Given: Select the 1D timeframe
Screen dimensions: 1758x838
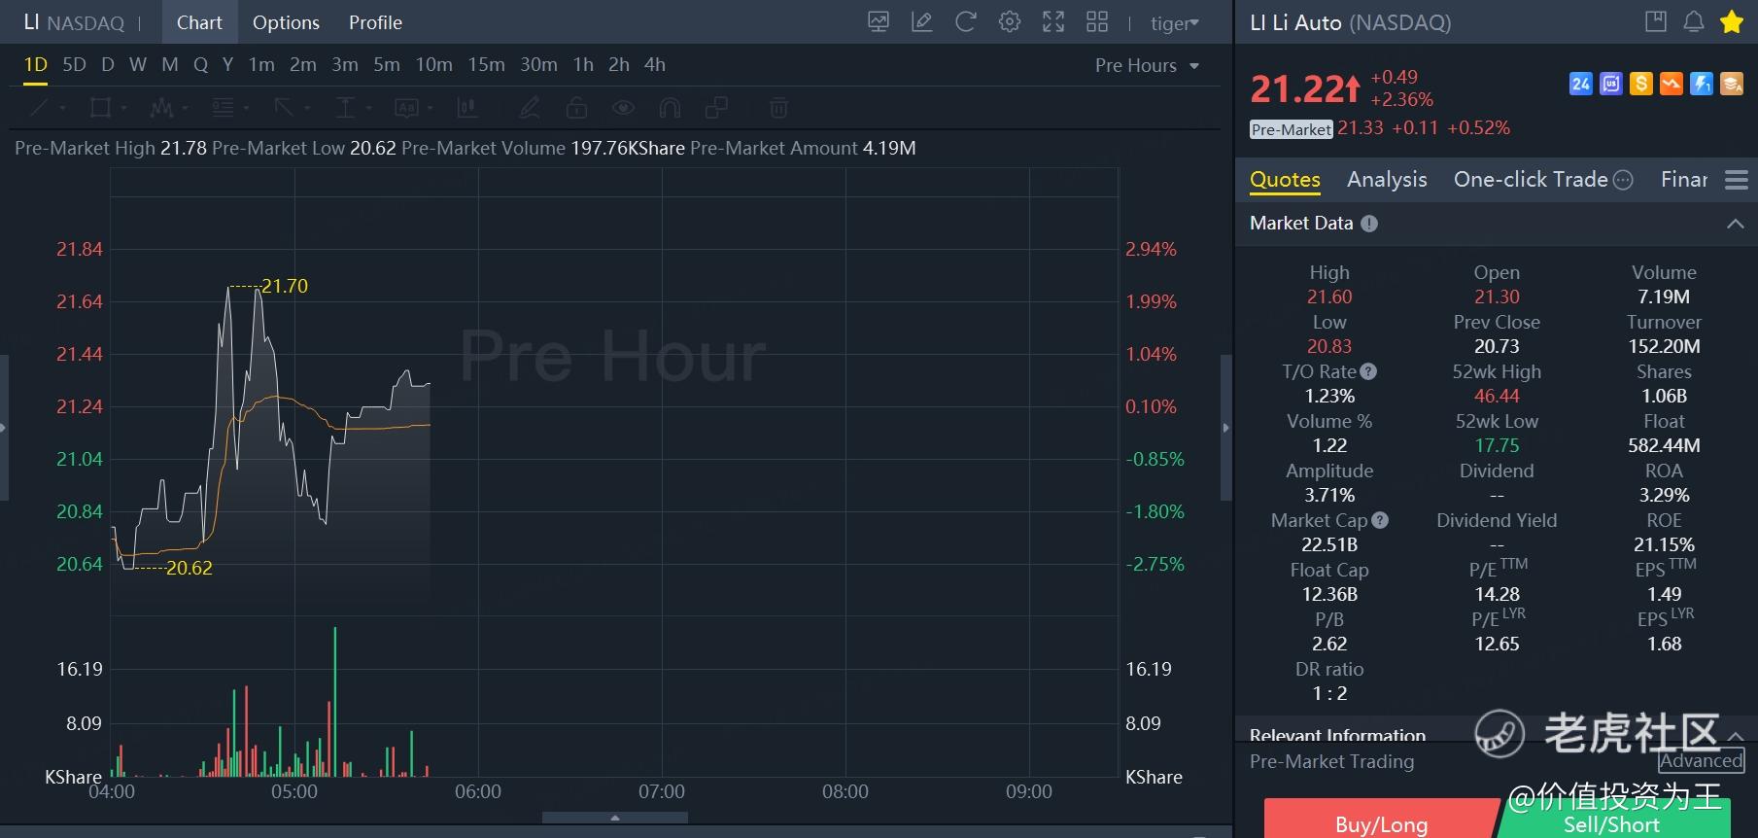Looking at the screenshot, I should (36, 65).
